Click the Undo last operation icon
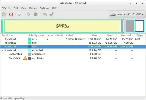 pyautogui.click(x=45, y=14)
